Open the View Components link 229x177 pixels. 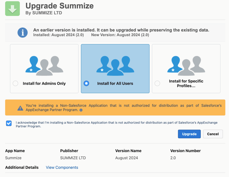pos(62,167)
